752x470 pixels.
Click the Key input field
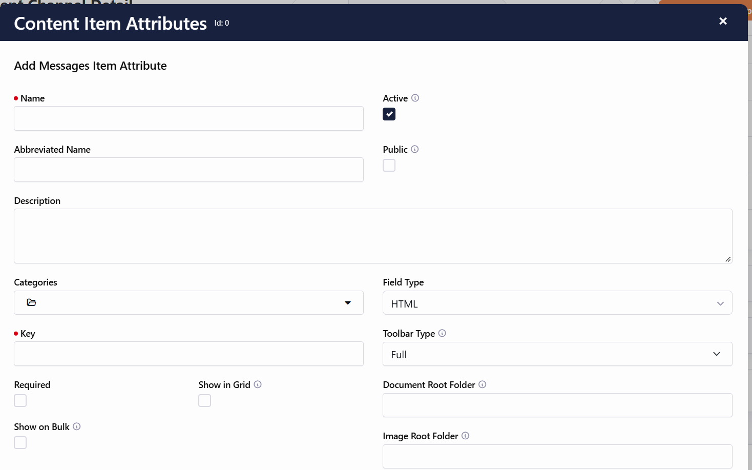point(189,354)
